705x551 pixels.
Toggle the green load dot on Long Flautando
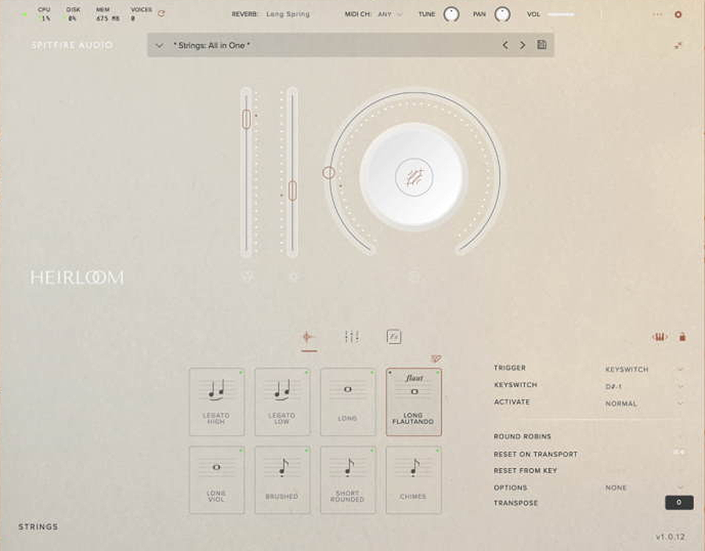[437, 372]
